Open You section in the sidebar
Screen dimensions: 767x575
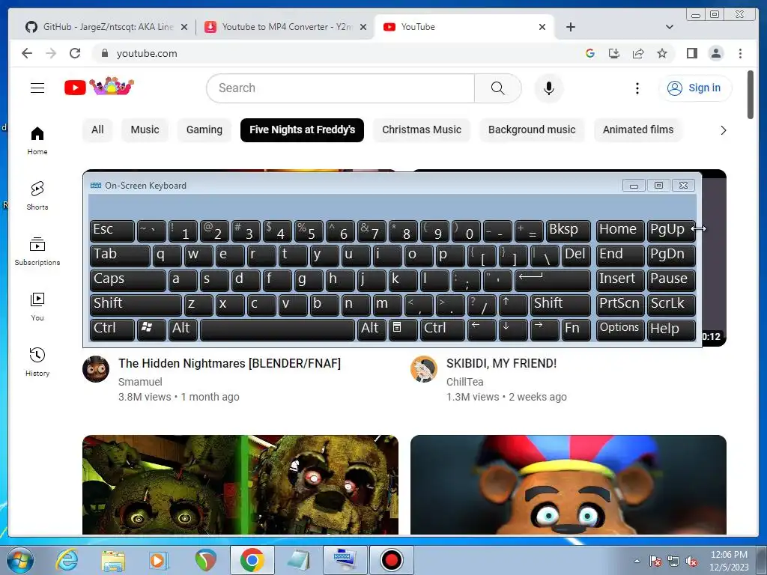[x=37, y=307]
